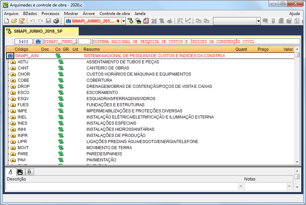Click the folder icon of the INES chapter
306x205 pixels.
click(13, 123)
